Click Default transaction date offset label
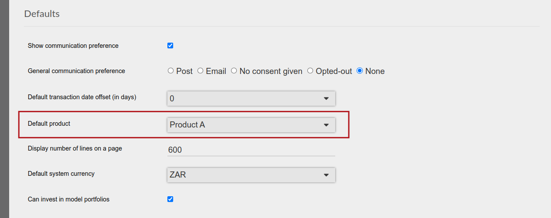This screenshot has width=551, height=218. pyautogui.click(x=82, y=97)
